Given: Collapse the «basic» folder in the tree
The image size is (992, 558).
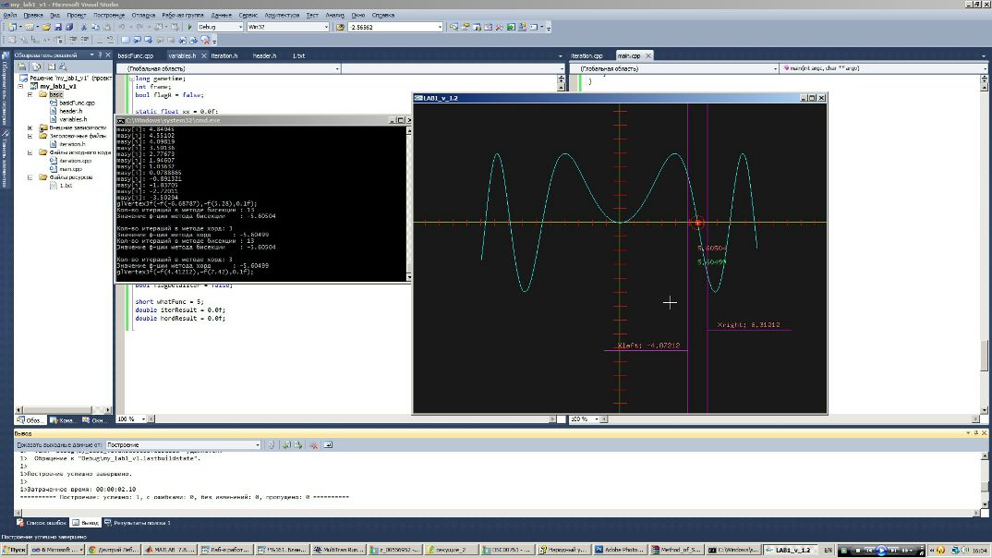Looking at the screenshot, I should pos(30,94).
